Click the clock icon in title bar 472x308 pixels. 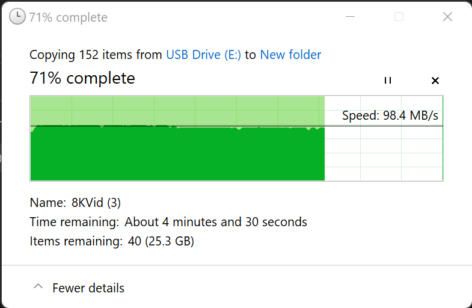[x=18, y=17]
